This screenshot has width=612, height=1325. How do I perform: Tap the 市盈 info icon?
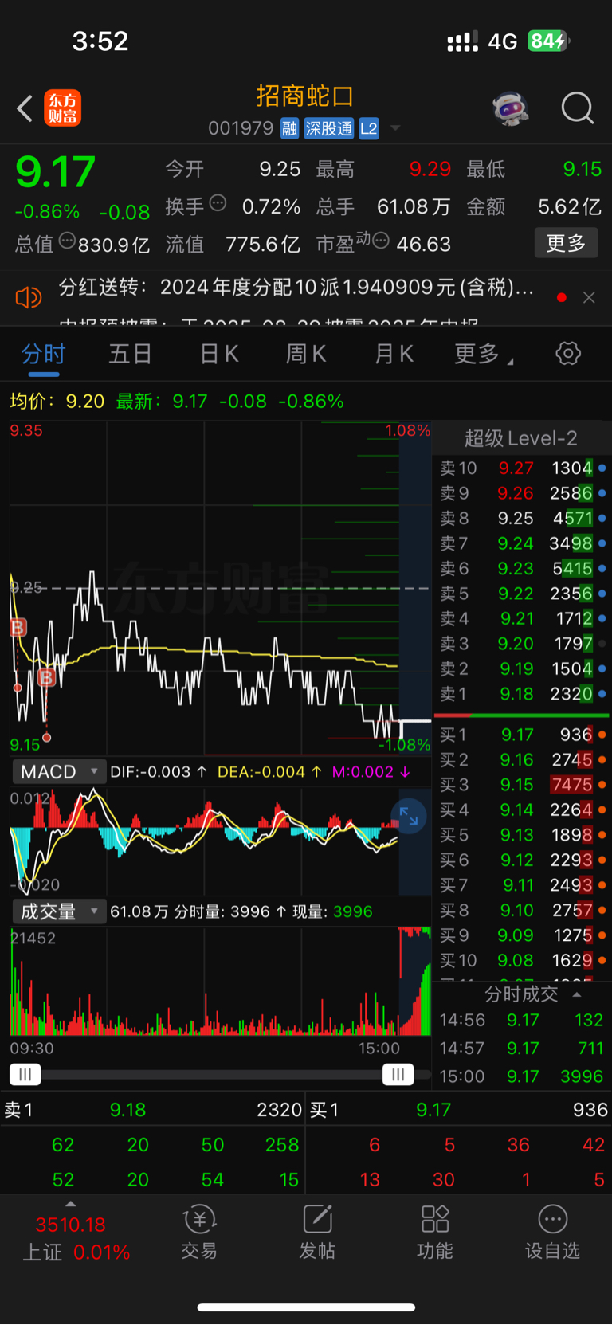(x=381, y=240)
